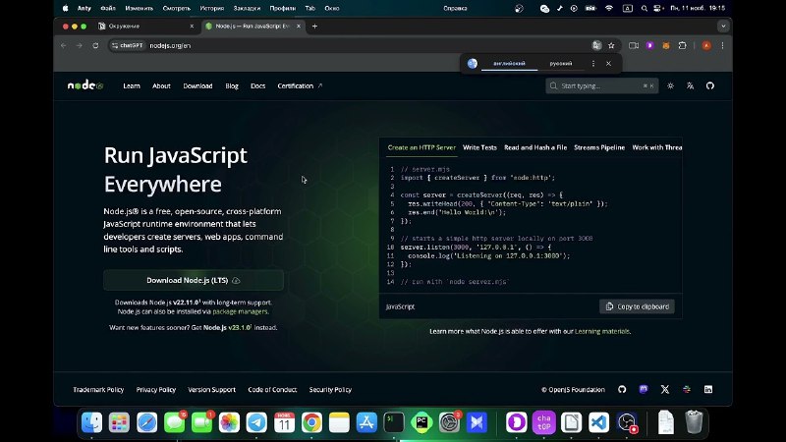The width and height of the screenshot is (786, 442).
Task: Open the footer GitHub icon
Action: tap(622, 389)
